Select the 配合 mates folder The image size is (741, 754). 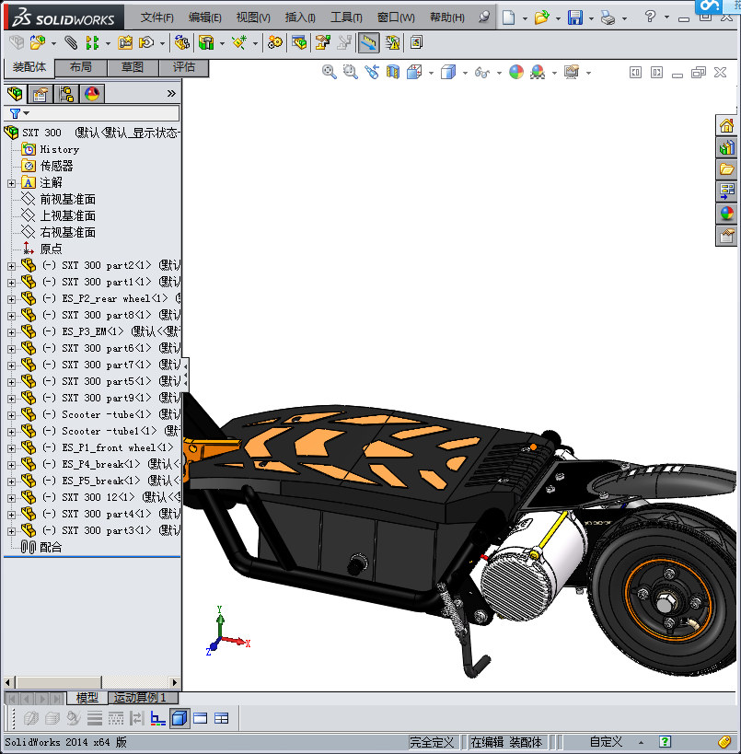51,547
